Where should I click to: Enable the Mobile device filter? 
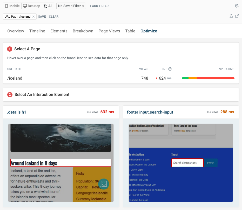12,5
